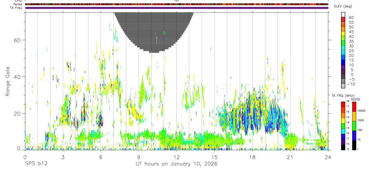
Task: Pick ELEV bar swatch between 40 and 45
Action: (343, 34)
